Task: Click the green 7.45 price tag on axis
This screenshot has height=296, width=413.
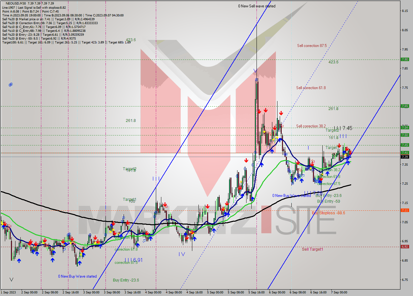Action: click(x=405, y=145)
